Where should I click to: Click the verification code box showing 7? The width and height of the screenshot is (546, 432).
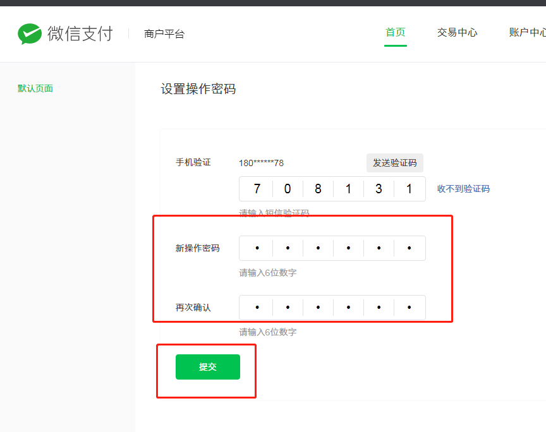[x=257, y=189]
